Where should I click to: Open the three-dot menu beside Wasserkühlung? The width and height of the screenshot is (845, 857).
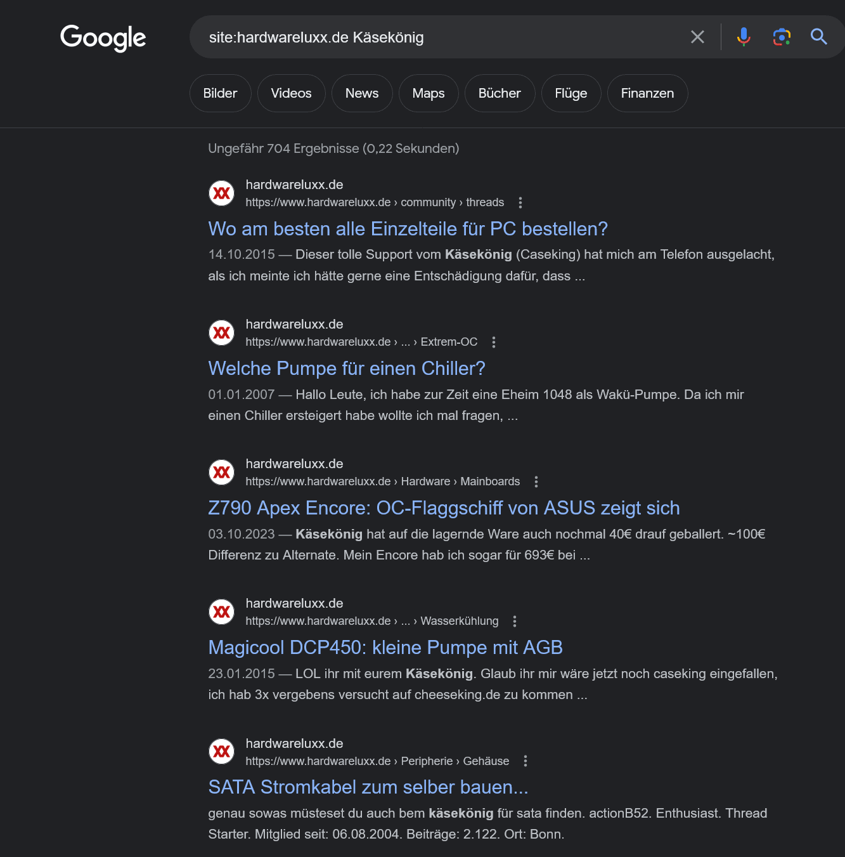point(515,621)
